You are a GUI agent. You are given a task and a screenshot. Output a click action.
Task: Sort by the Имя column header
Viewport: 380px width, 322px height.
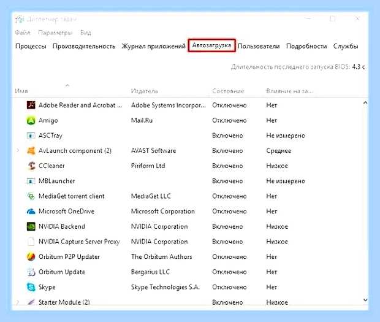(x=21, y=91)
